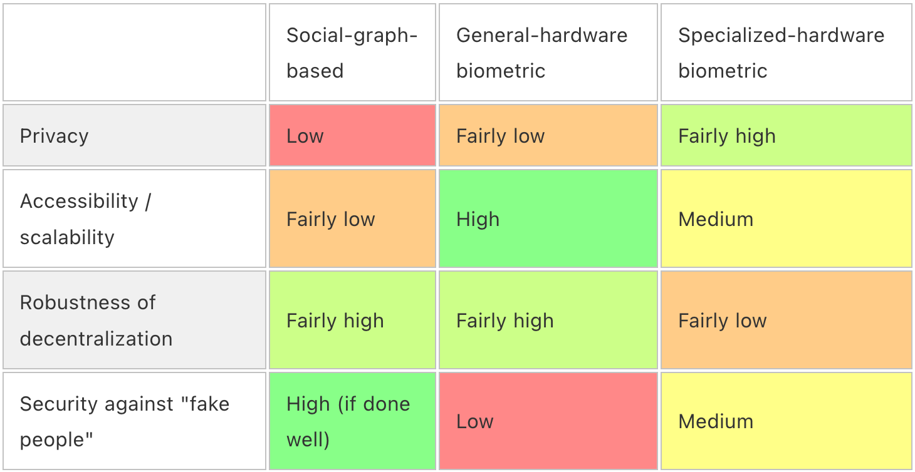Select General-hardware Fairly high decentralization cell

(548, 321)
